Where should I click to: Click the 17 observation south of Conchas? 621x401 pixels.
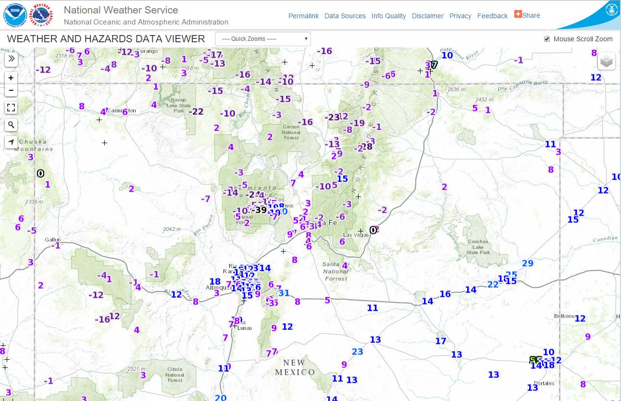tap(441, 341)
